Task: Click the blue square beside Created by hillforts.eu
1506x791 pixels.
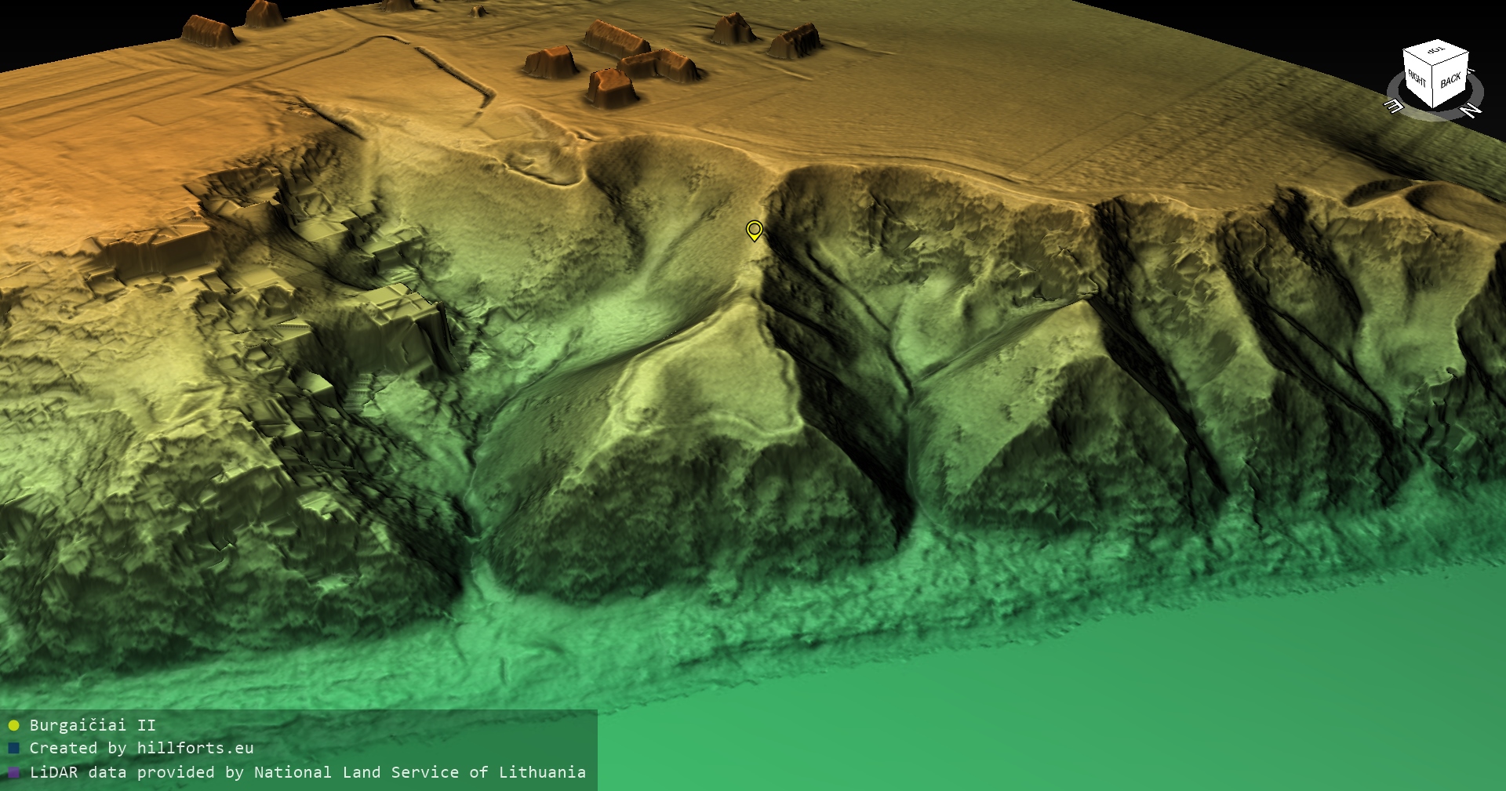Action: pos(13,749)
